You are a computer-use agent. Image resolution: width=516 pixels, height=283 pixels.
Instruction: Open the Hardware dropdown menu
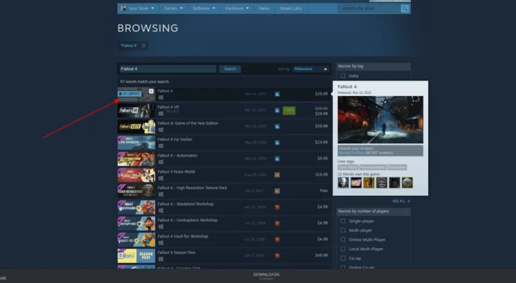click(x=237, y=8)
